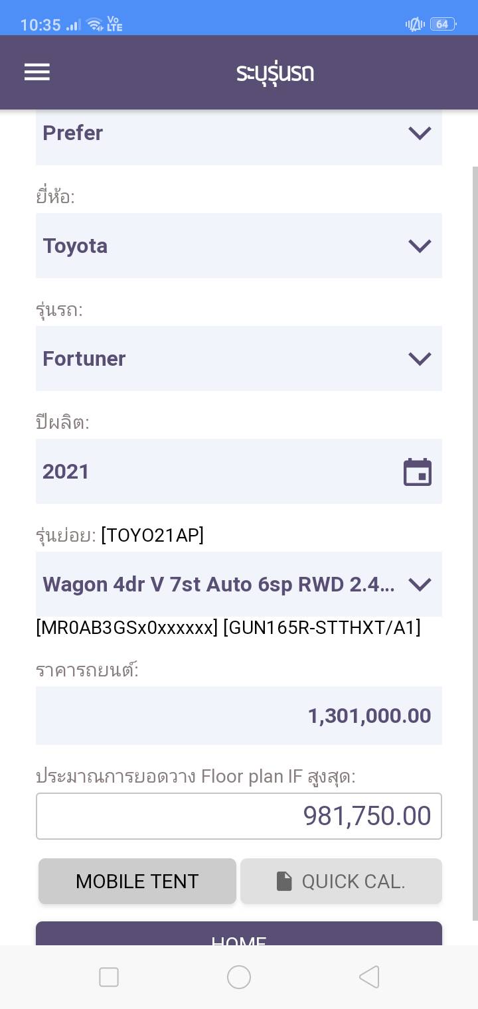Tap the Android back navigation triangle
Viewport: 478px width, 1009px height.
(369, 976)
